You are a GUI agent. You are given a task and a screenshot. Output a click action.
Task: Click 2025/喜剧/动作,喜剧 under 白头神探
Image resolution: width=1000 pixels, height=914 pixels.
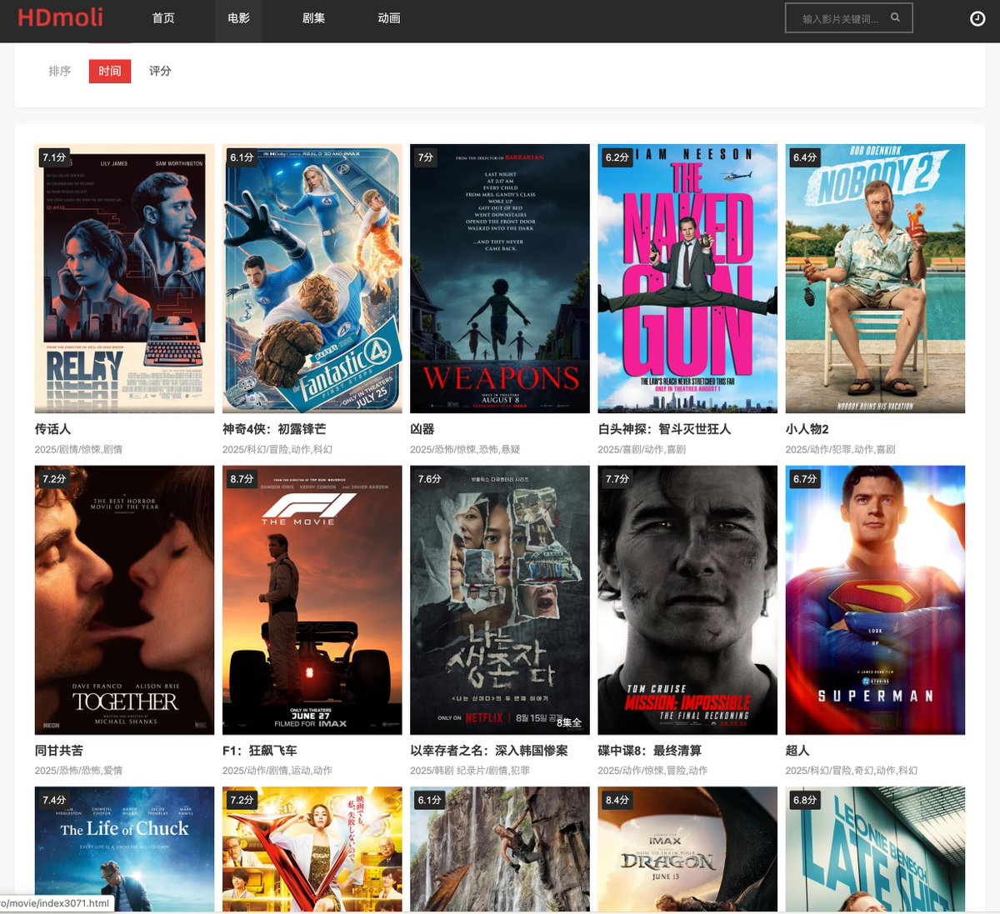tap(642, 449)
